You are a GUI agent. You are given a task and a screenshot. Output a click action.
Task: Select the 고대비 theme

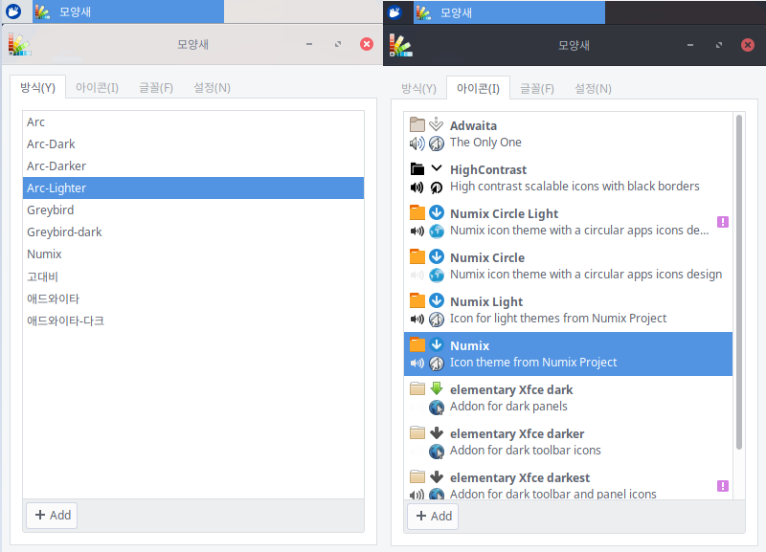tap(193, 276)
